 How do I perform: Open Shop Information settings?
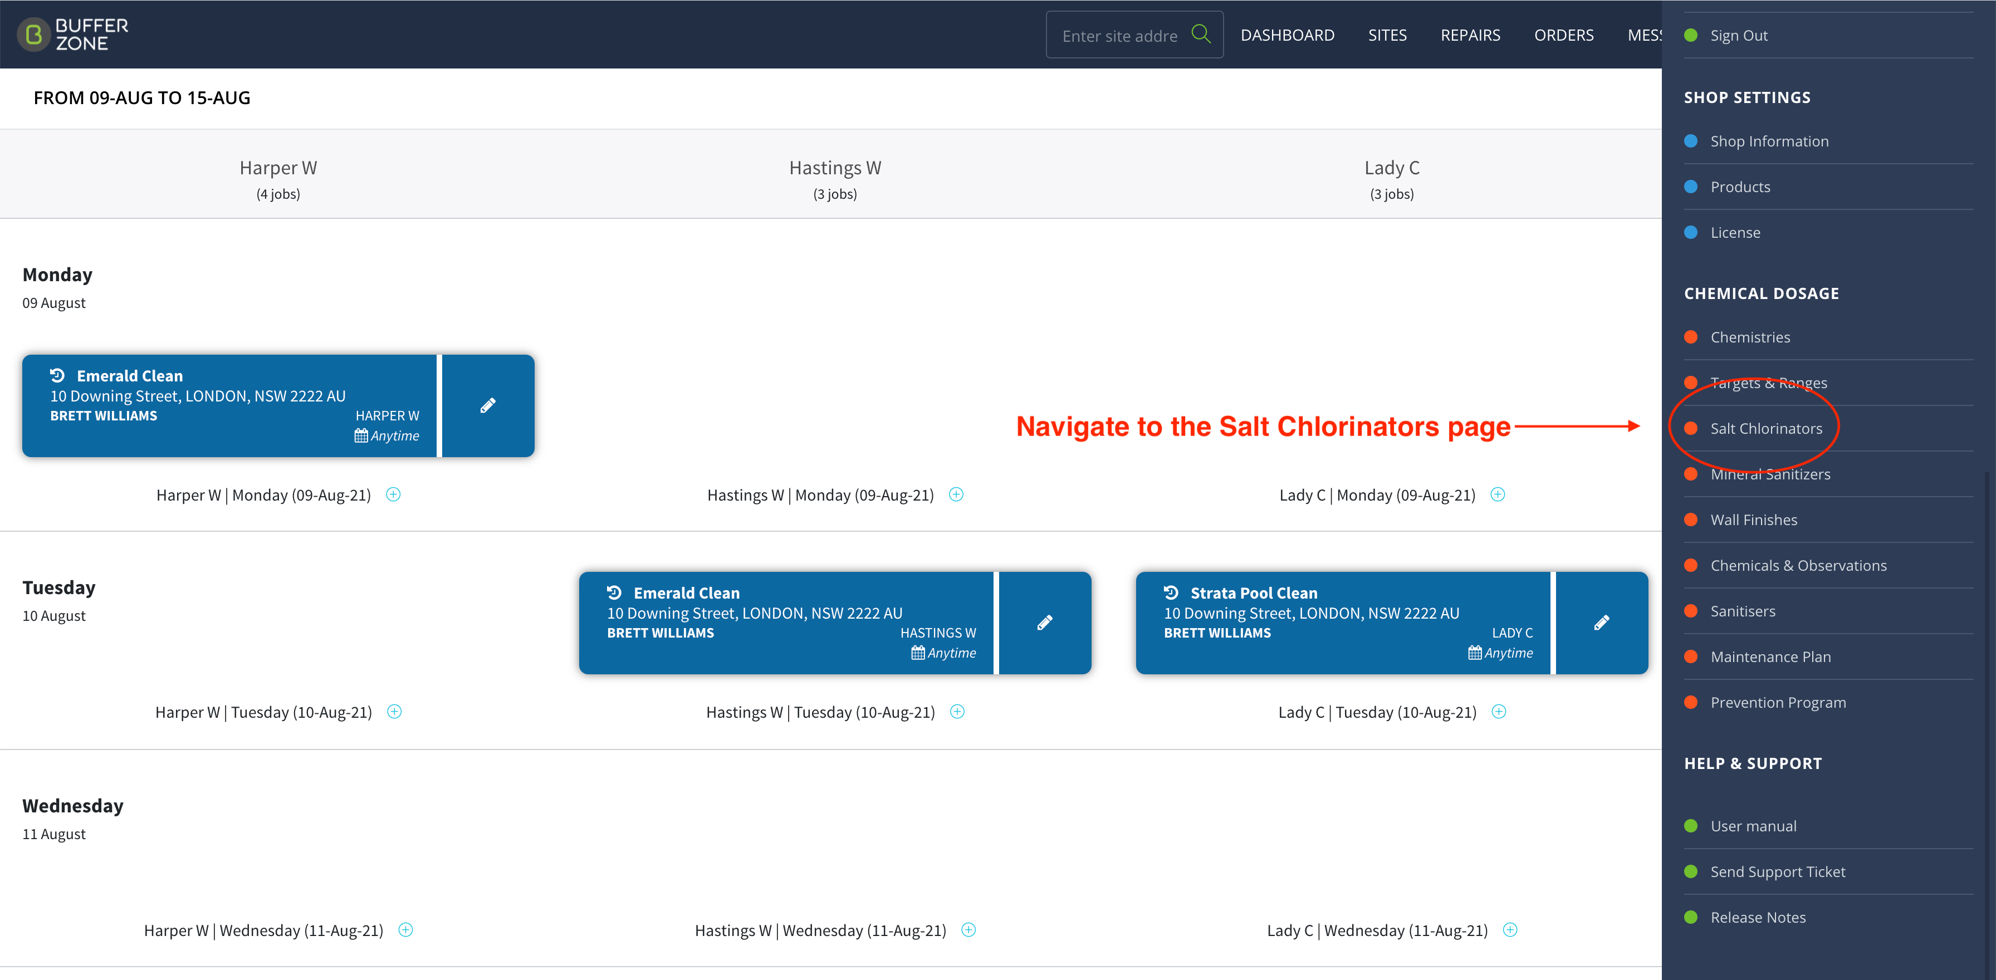point(1769,141)
